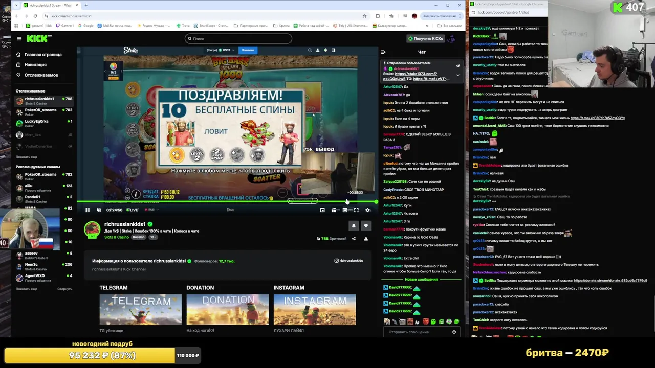655x368 pixels.
Task: Collapse chat panel arrow icon
Action: pos(383,52)
